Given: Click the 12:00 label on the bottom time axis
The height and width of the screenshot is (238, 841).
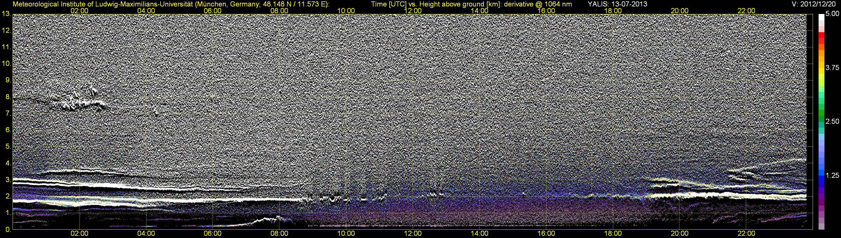Looking at the screenshot, I should pyautogui.click(x=413, y=234).
